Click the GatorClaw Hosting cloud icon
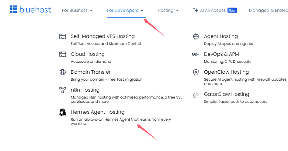 click(196, 95)
